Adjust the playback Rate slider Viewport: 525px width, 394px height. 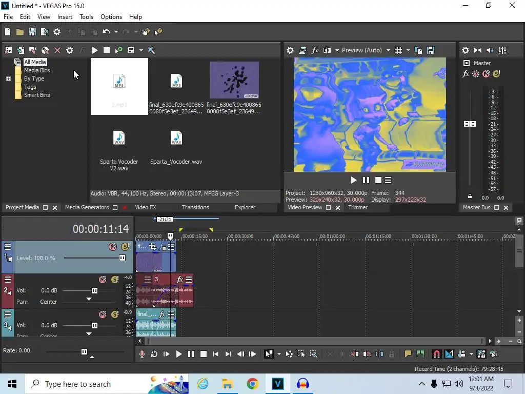[85, 351]
